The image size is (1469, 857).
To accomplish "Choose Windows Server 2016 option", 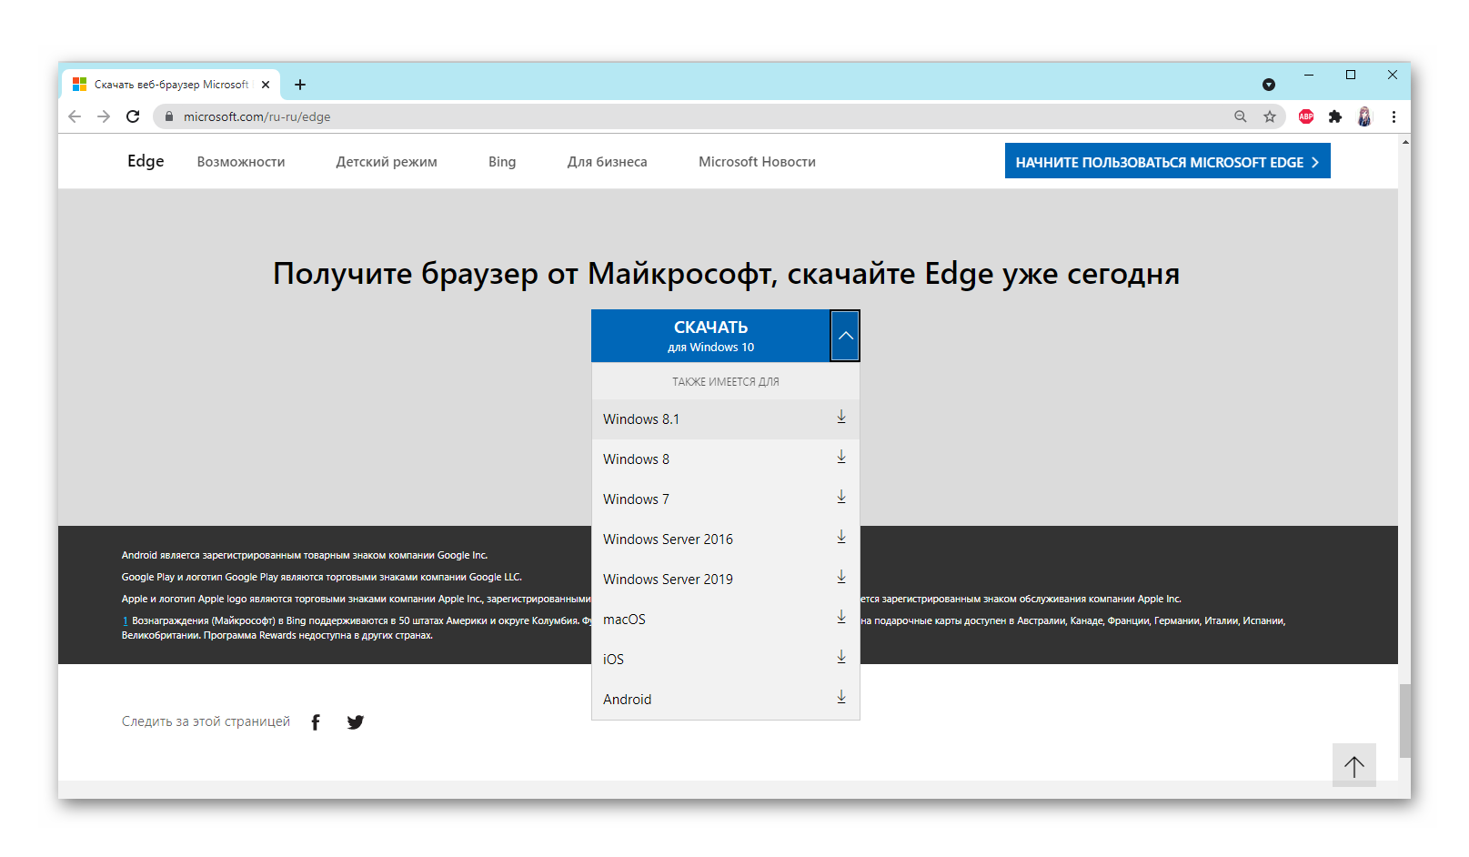I will pyautogui.click(x=726, y=539).
